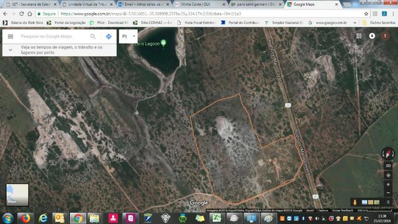
Task: Zoom out with the minus button
Action: (x=388, y=193)
